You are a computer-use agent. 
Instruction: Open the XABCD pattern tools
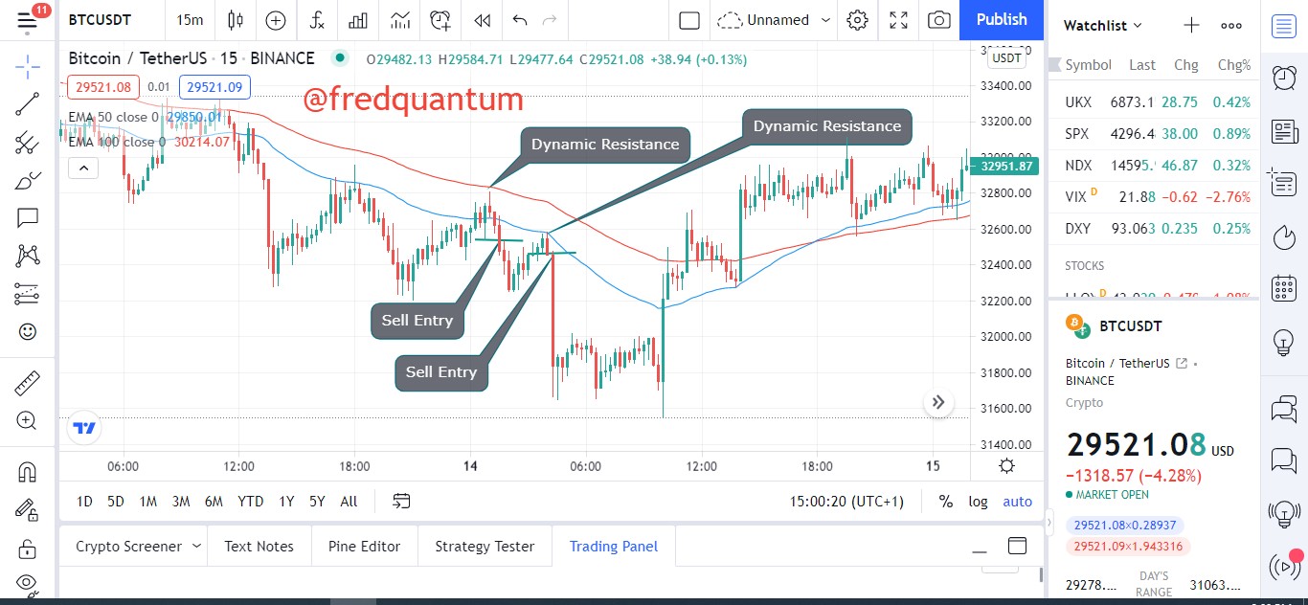point(28,256)
